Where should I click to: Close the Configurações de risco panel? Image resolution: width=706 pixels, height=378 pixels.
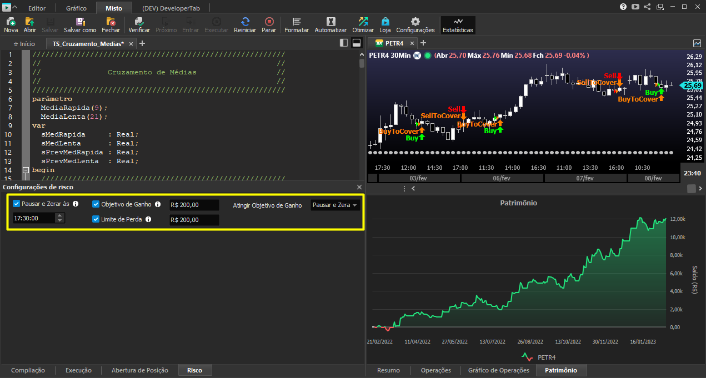pos(359,187)
